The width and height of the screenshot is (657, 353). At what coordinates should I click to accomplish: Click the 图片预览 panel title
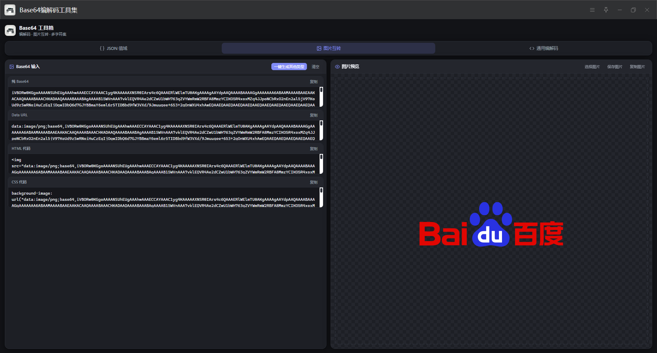(350, 67)
